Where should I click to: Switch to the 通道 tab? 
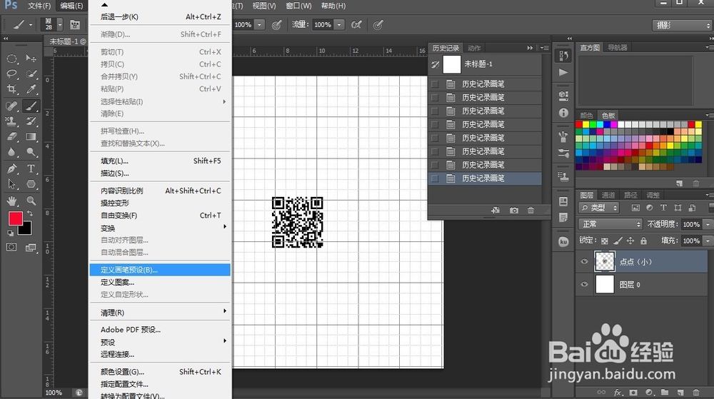click(x=608, y=195)
